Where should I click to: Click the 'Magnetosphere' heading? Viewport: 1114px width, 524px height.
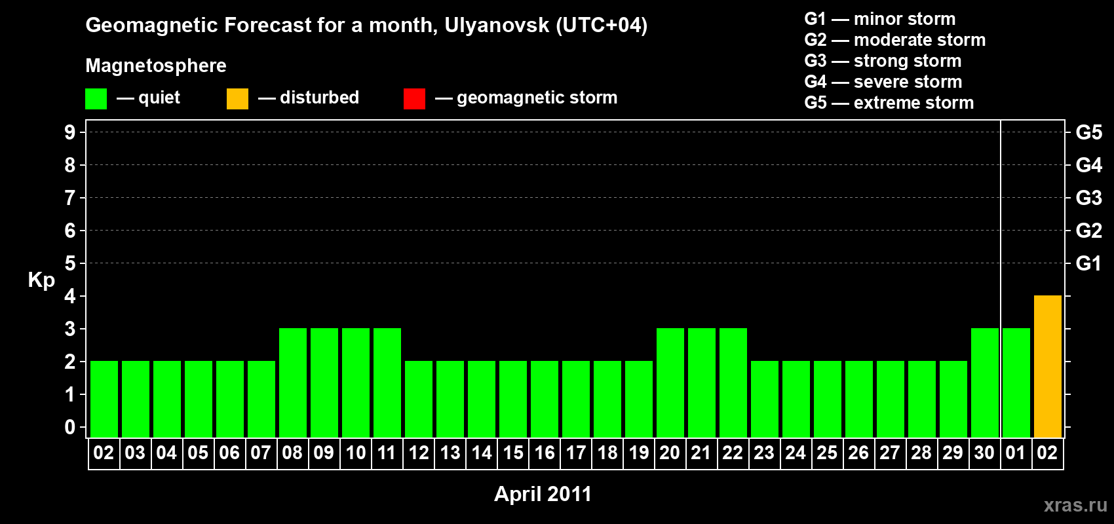pyautogui.click(x=156, y=65)
